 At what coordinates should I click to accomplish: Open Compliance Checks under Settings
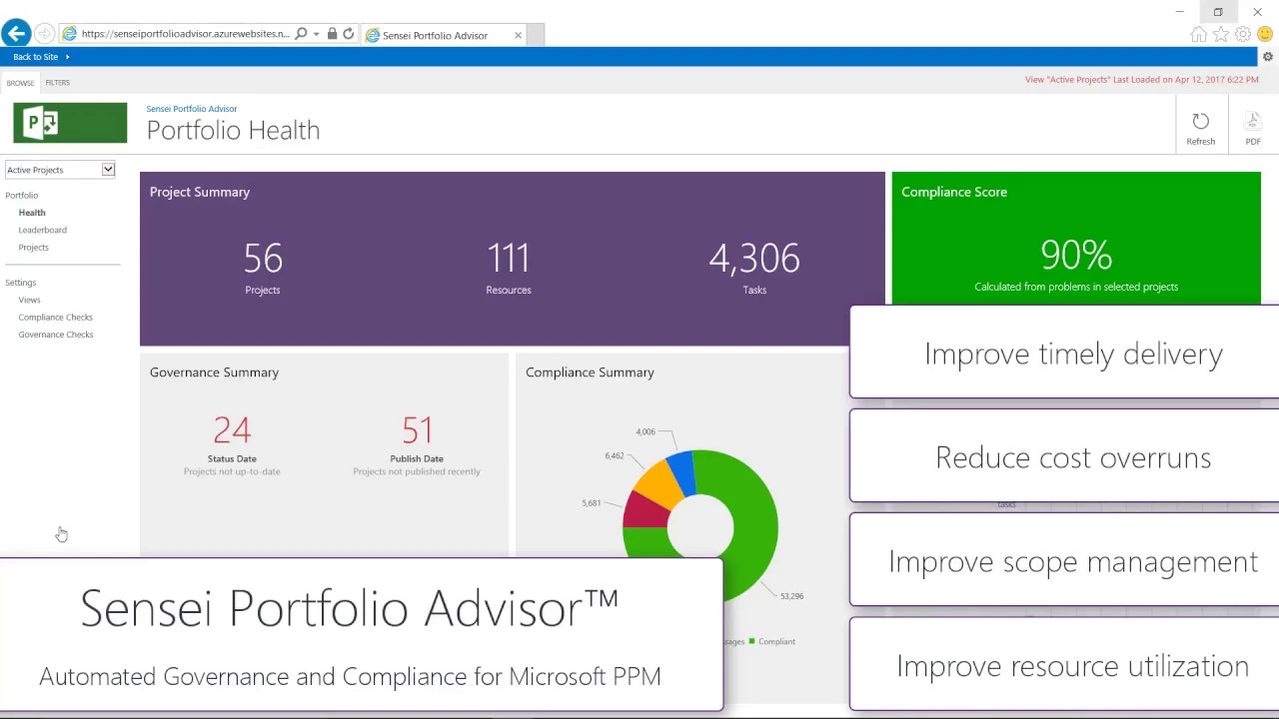tap(55, 318)
